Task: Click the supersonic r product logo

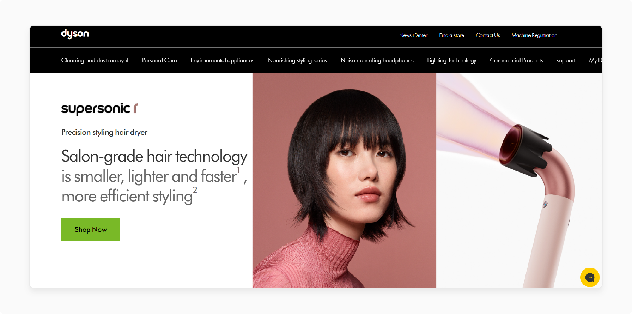Action: pyautogui.click(x=99, y=109)
